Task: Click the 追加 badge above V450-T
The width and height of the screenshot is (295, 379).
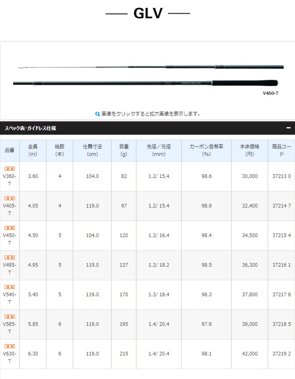Action: (10, 228)
